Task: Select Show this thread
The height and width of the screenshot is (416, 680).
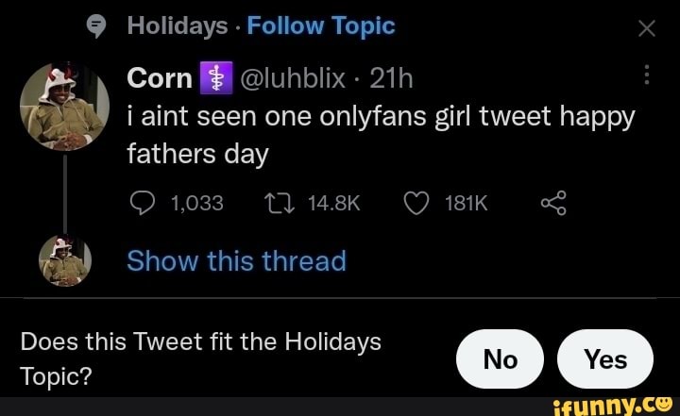Action: point(236,260)
